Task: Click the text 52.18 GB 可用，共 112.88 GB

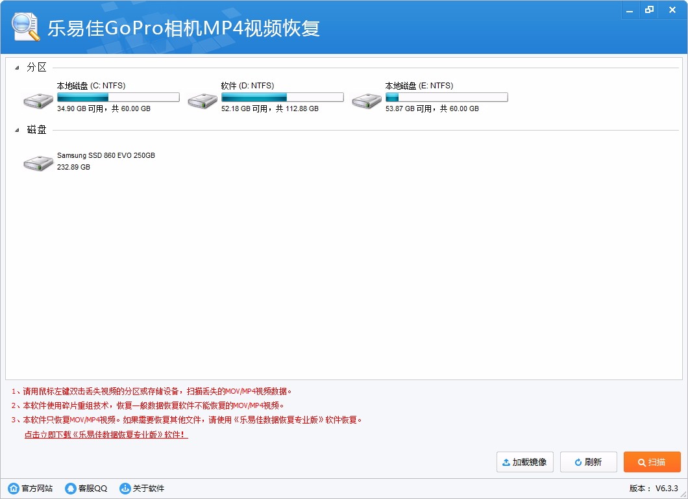Action: [x=270, y=109]
